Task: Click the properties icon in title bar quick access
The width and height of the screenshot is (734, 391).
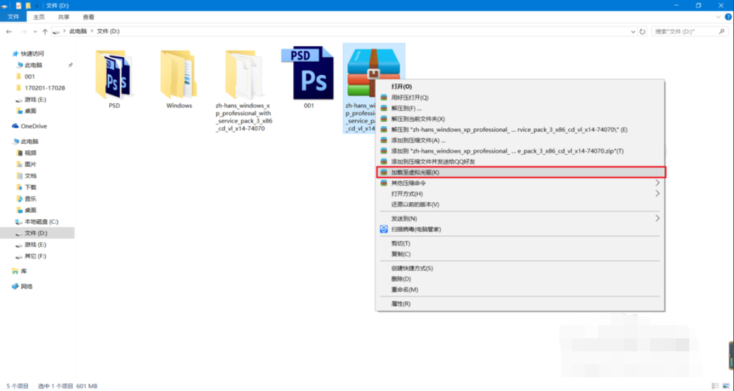Action: pos(19,6)
